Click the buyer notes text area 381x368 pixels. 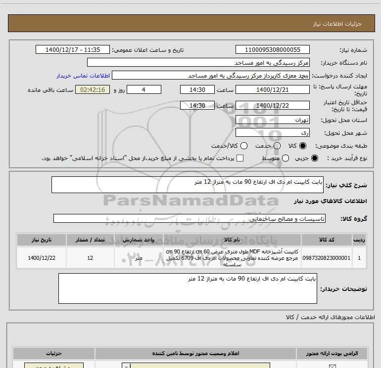point(188,288)
